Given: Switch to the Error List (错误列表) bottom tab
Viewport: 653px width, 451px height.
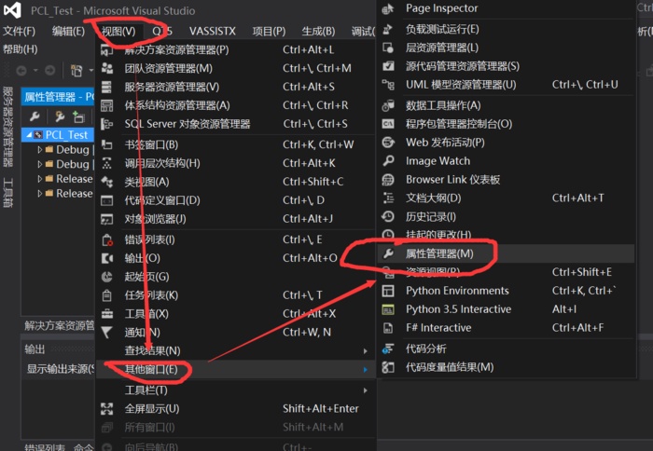Looking at the screenshot, I should tap(45, 447).
